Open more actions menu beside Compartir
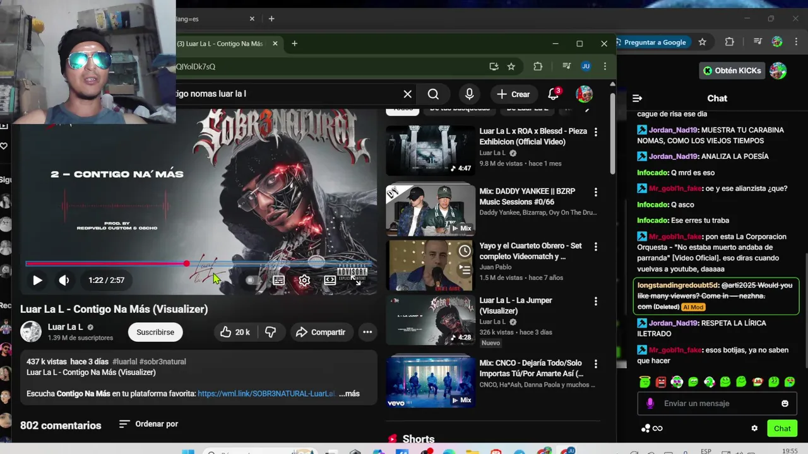Viewport: 808px width, 454px height. coord(367,332)
